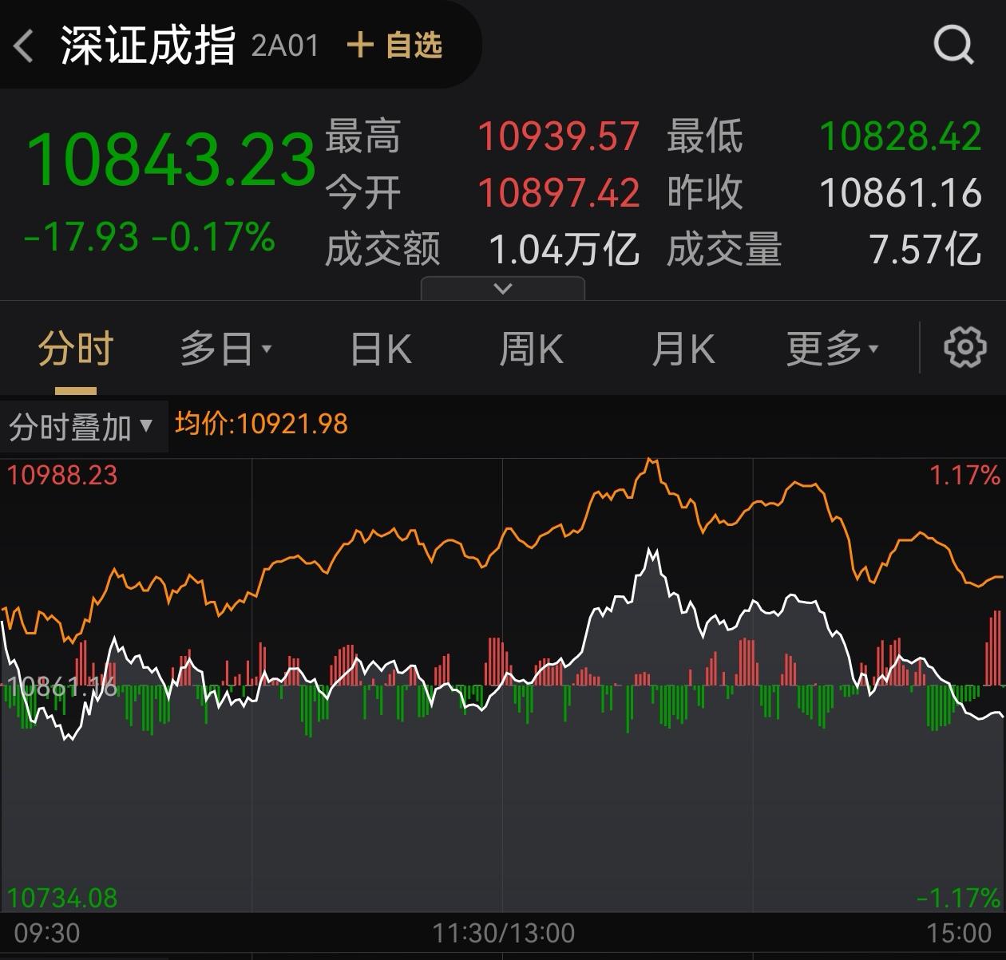Tap the upper axis label 10988.23

click(62, 476)
